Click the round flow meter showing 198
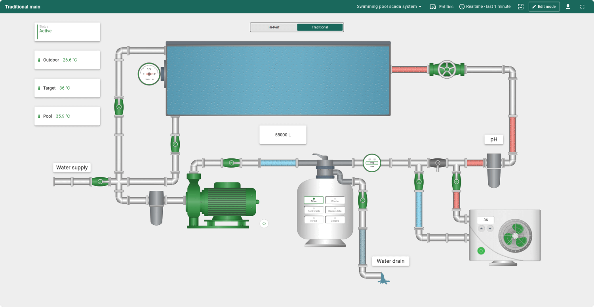 (372, 163)
